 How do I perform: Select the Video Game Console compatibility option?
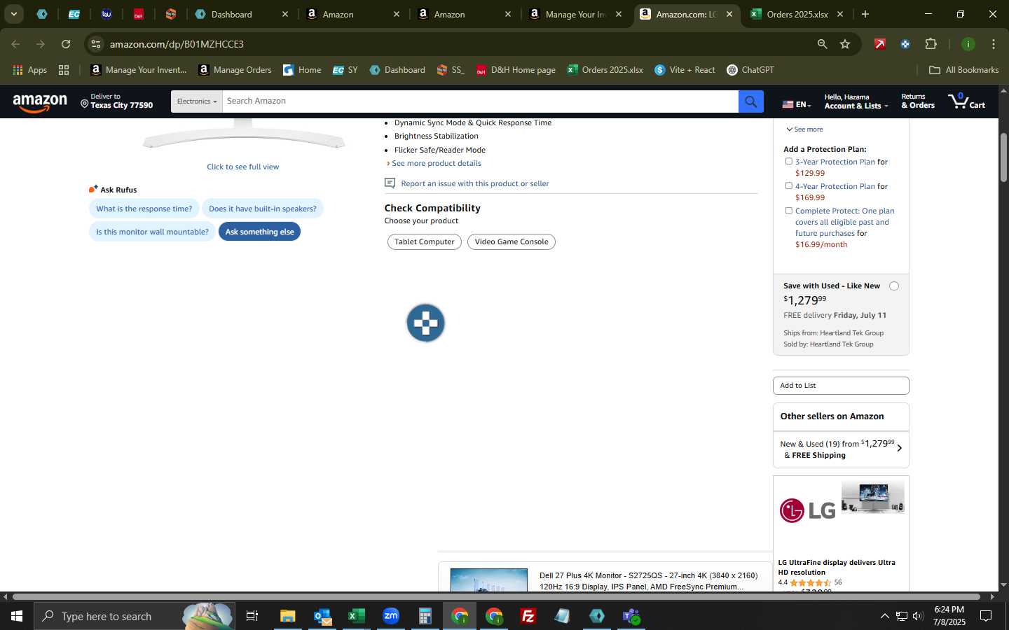(512, 242)
